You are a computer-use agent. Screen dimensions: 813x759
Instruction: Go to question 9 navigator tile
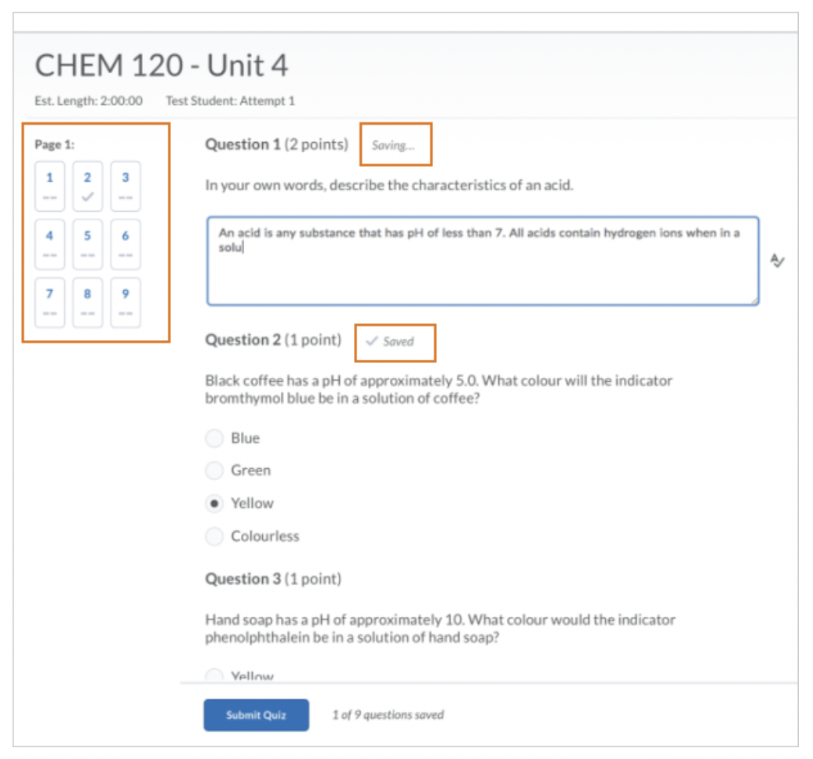tap(126, 303)
